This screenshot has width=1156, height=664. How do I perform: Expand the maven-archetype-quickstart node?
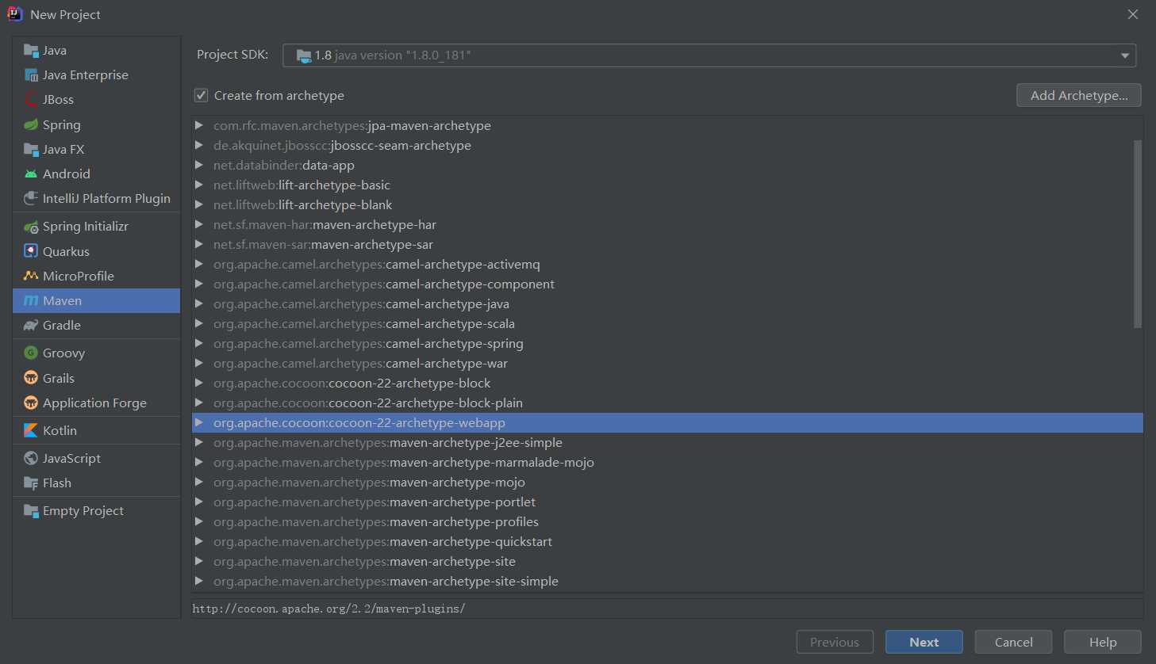199,541
